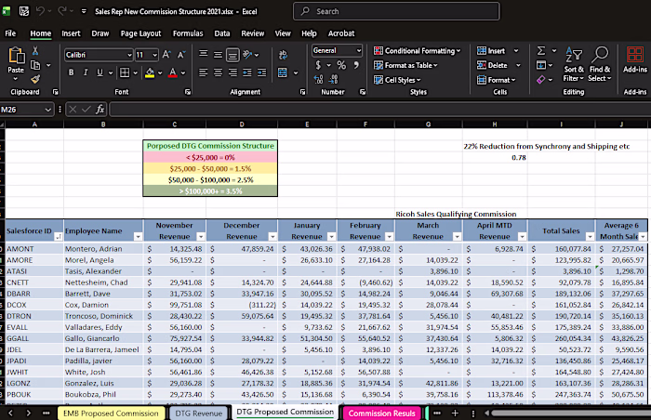Open Total Sales filter dropdown
Screen dimensions: 651x420
click(590, 237)
